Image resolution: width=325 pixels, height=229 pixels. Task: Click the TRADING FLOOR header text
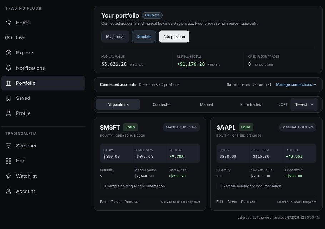pyautogui.click(x=24, y=8)
